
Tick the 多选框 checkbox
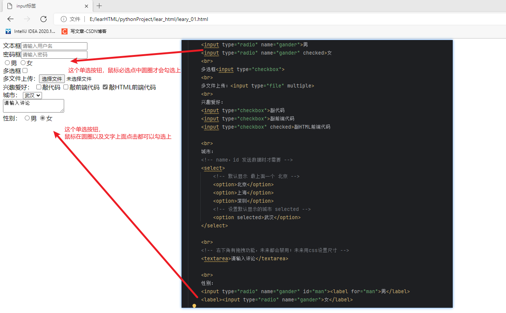(25, 70)
